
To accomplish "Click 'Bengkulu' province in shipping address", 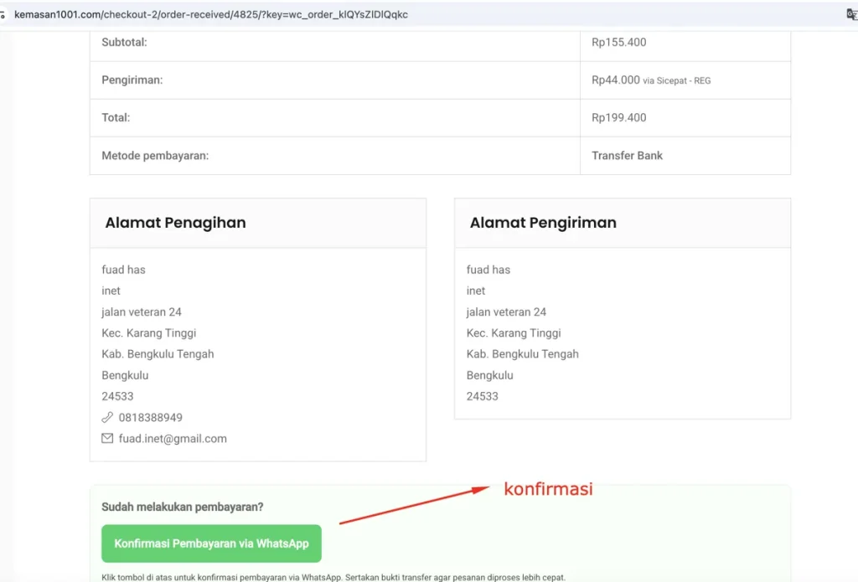I will 489,375.
